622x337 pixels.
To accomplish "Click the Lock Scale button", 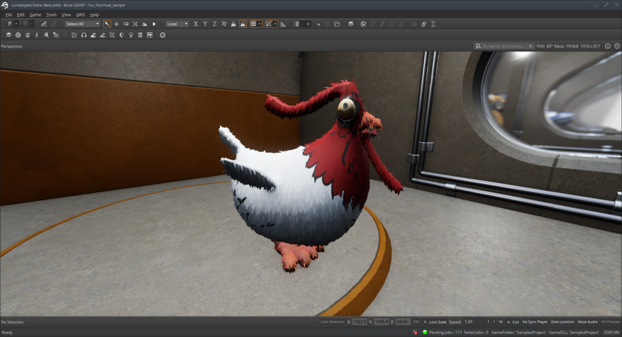I will [435, 322].
